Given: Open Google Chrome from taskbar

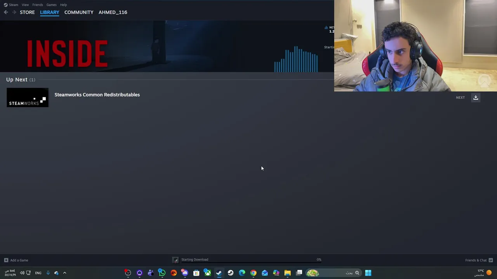Looking at the screenshot, I should [253, 273].
